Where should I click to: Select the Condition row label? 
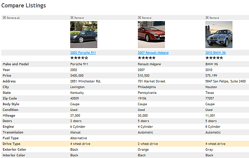pos(10,110)
